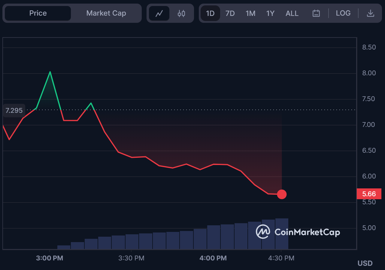Select the Price tab

pos(38,13)
